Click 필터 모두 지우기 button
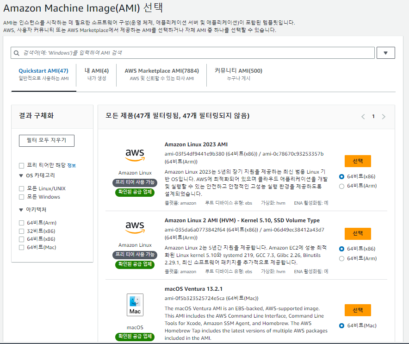This screenshot has height=344, width=409. [x=47, y=141]
